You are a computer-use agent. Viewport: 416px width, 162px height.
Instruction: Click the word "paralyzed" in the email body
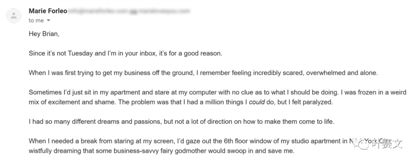tap(319, 102)
